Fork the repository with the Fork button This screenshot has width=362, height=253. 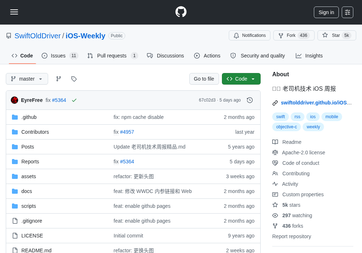(x=294, y=35)
